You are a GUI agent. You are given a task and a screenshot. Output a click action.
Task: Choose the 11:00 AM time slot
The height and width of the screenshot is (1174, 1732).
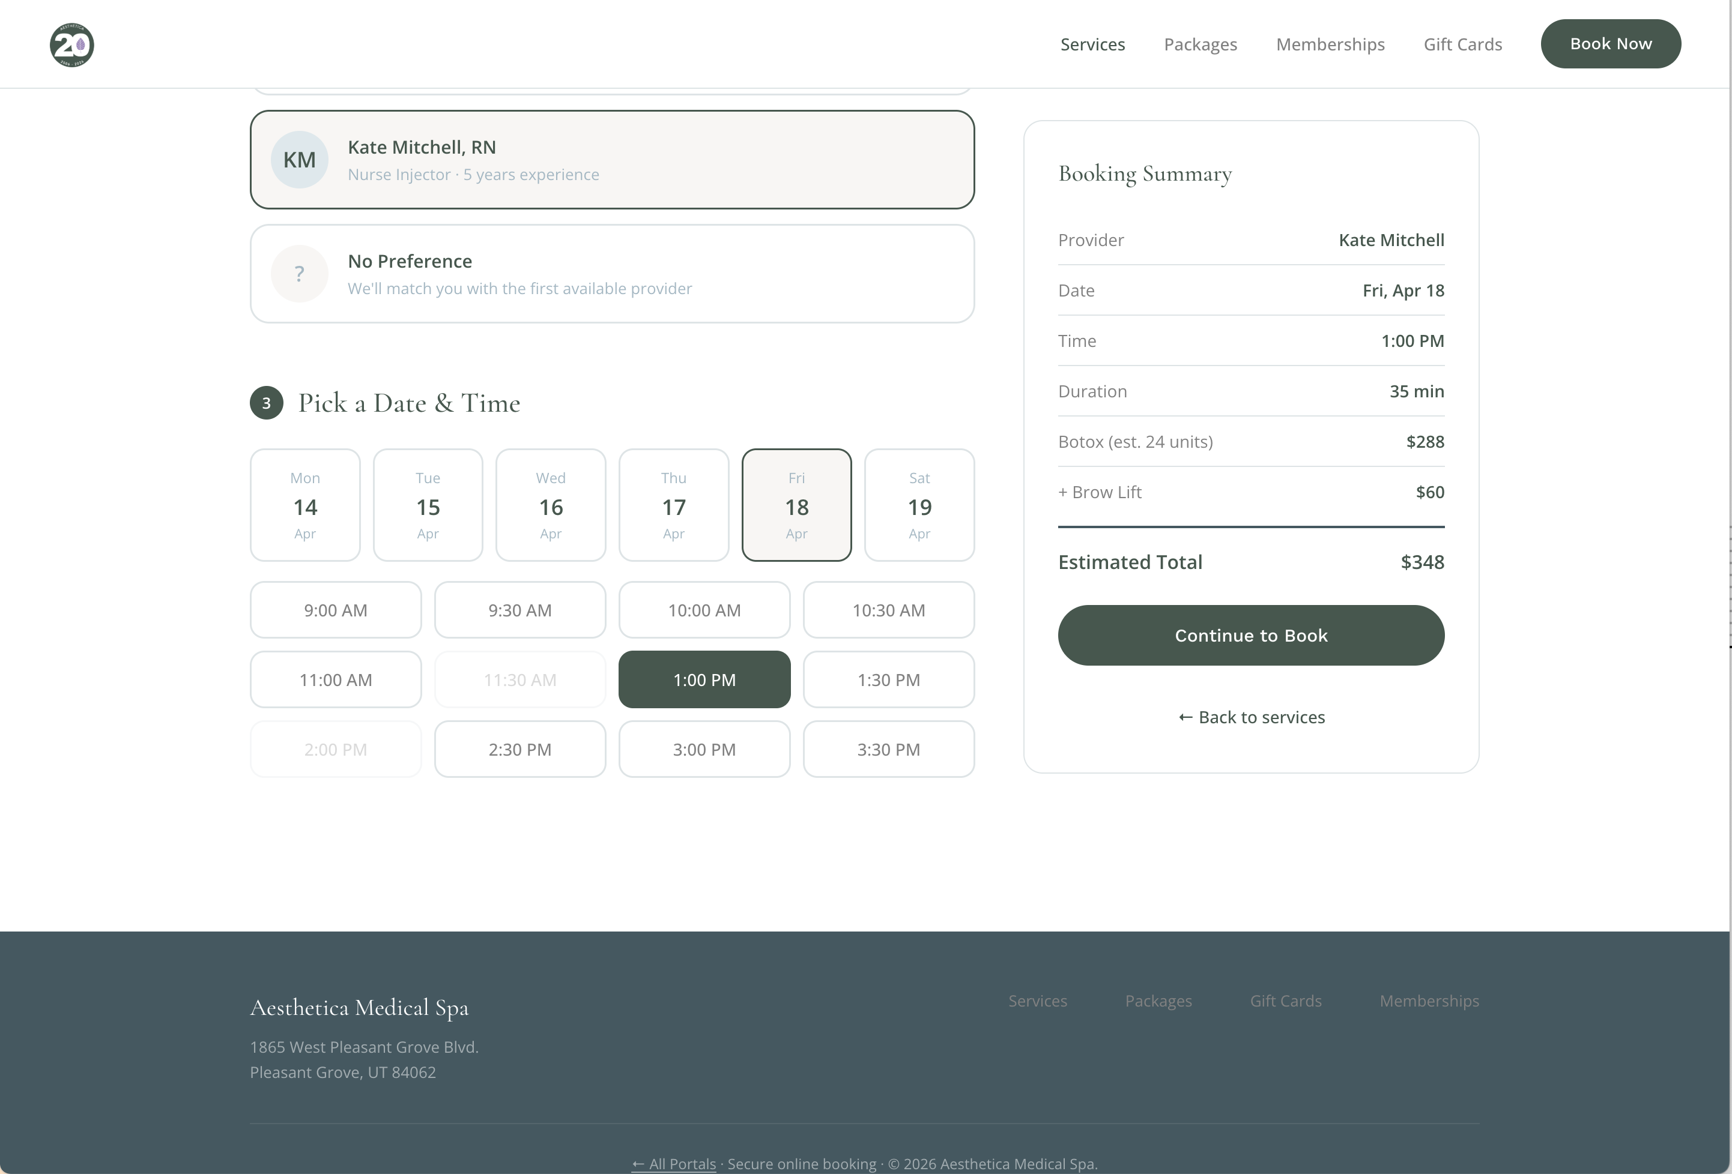click(335, 679)
